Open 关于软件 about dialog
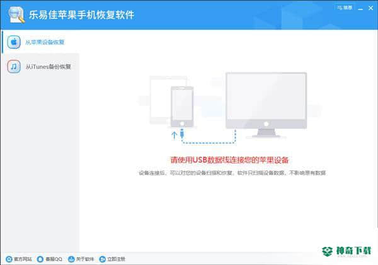The height and width of the screenshot is (265, 378). point(81,259)
